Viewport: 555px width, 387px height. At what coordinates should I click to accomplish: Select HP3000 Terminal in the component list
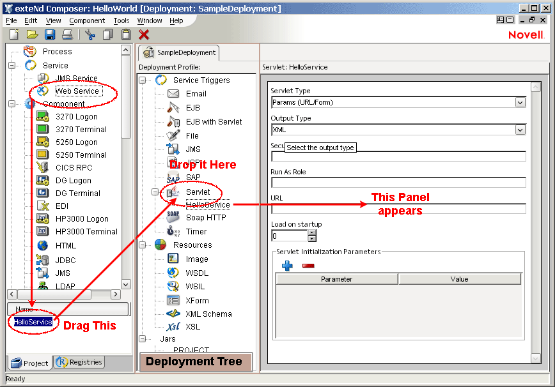tap(86, 231)
